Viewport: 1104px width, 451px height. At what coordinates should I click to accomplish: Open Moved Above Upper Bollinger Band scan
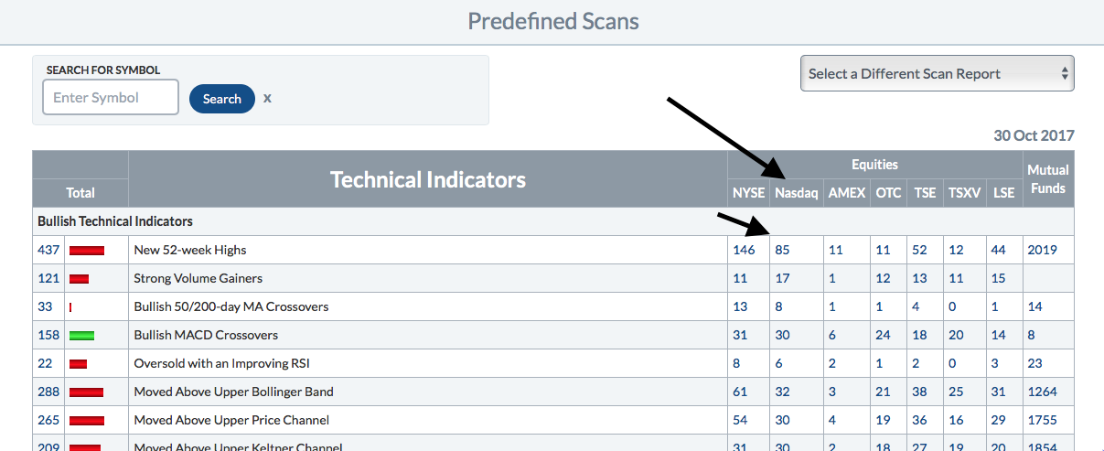[x=233, y=392]
